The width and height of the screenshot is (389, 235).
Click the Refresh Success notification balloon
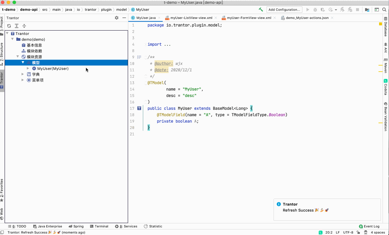(327, 210)
